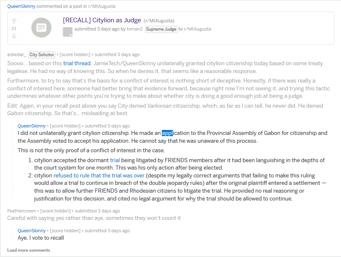Expand the post with the expando button

pos(67,32)
